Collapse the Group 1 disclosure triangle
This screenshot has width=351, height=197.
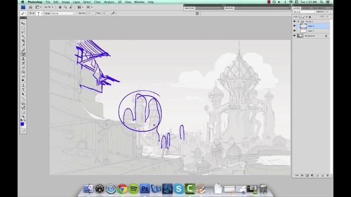(298, 21)
